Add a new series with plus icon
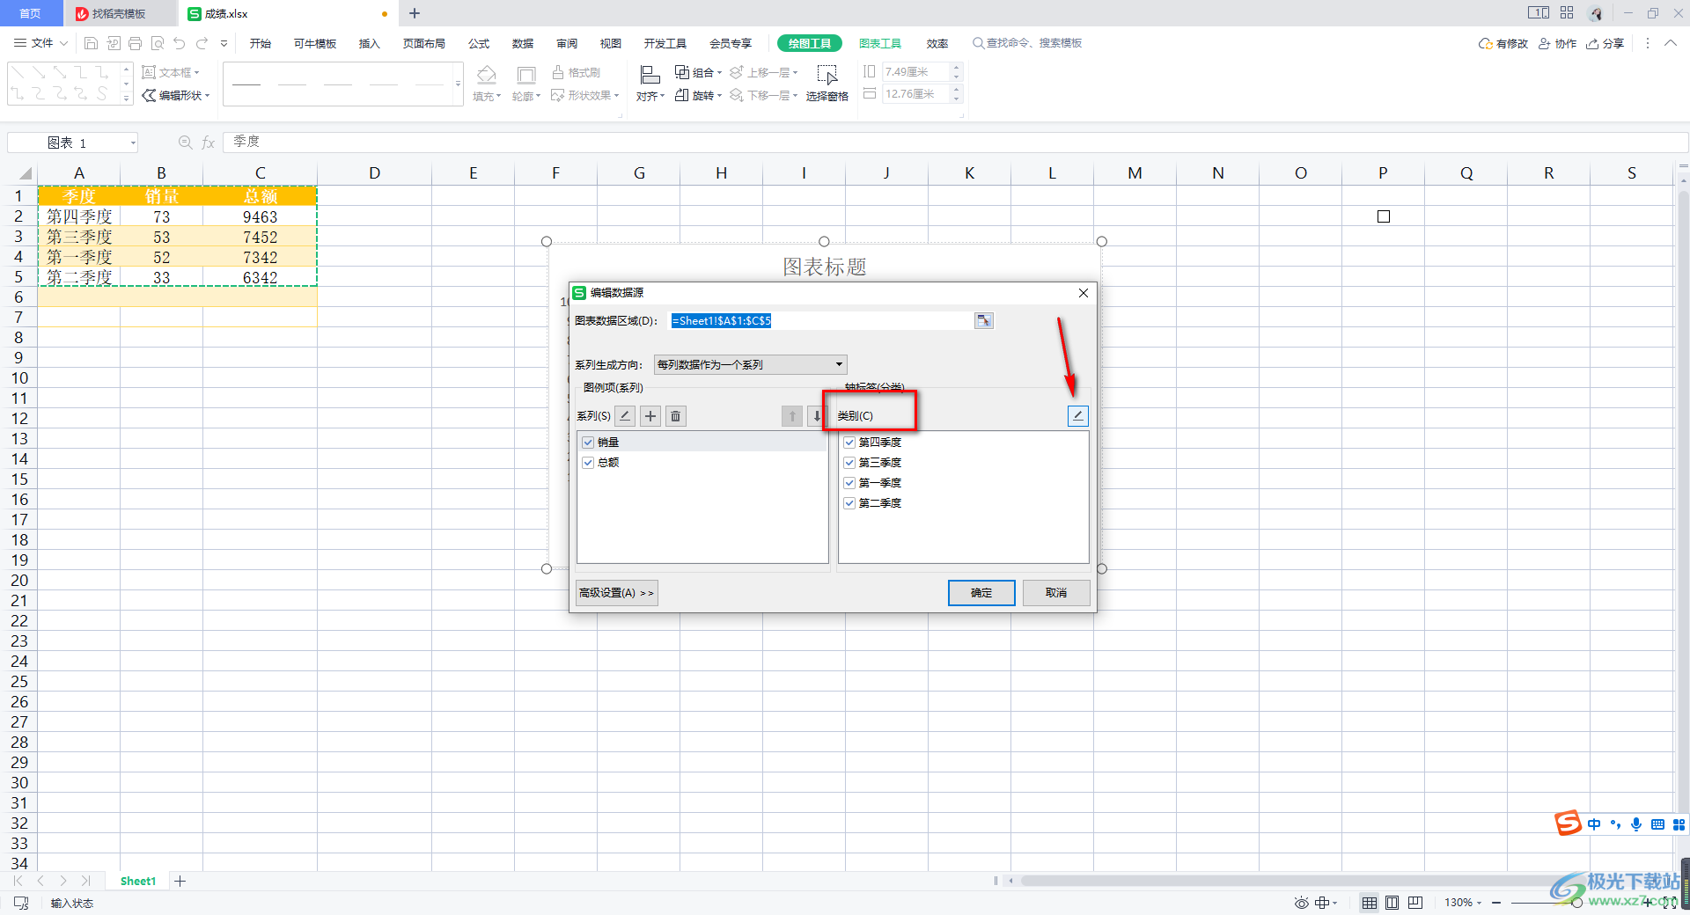The image size is (1690, 915). point(650,416)
